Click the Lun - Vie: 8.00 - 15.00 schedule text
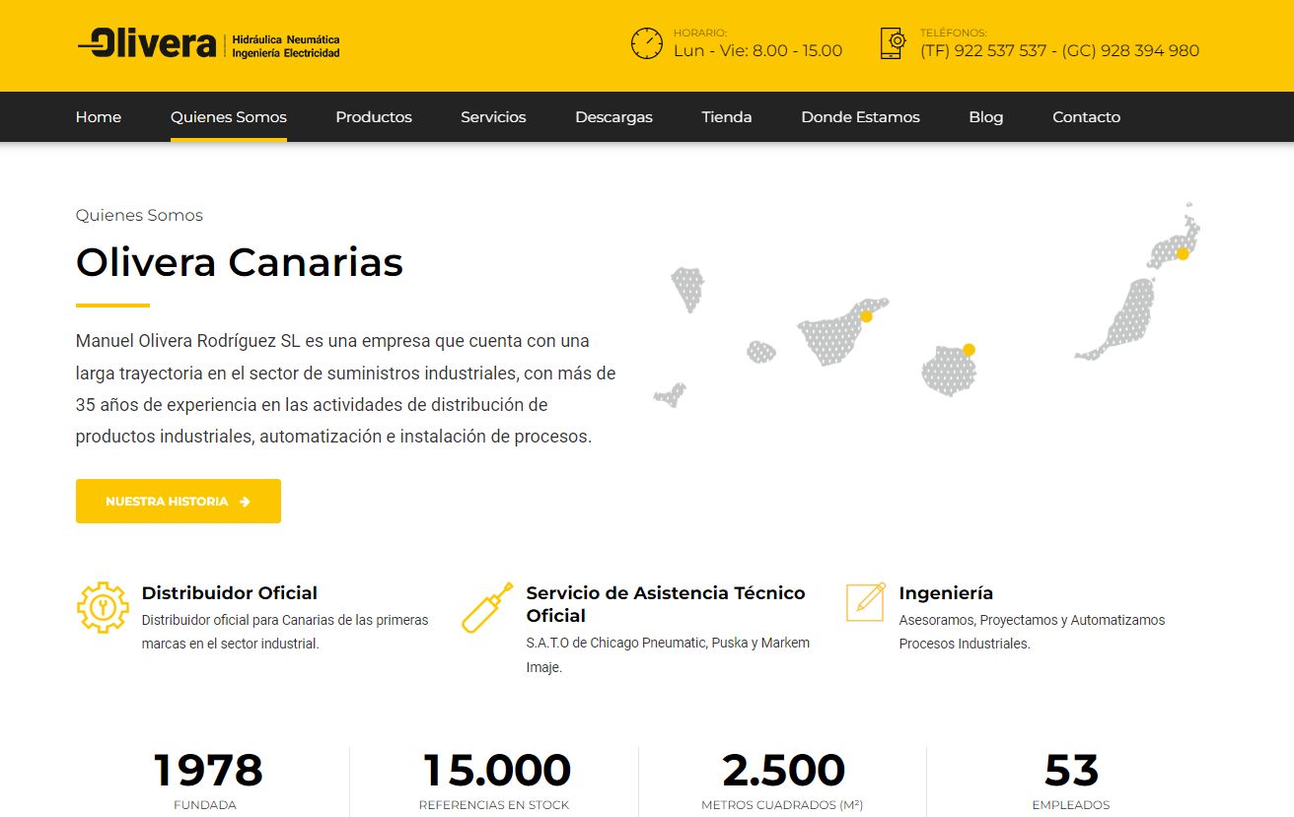 pyautogui.click(x=757, y=51)
